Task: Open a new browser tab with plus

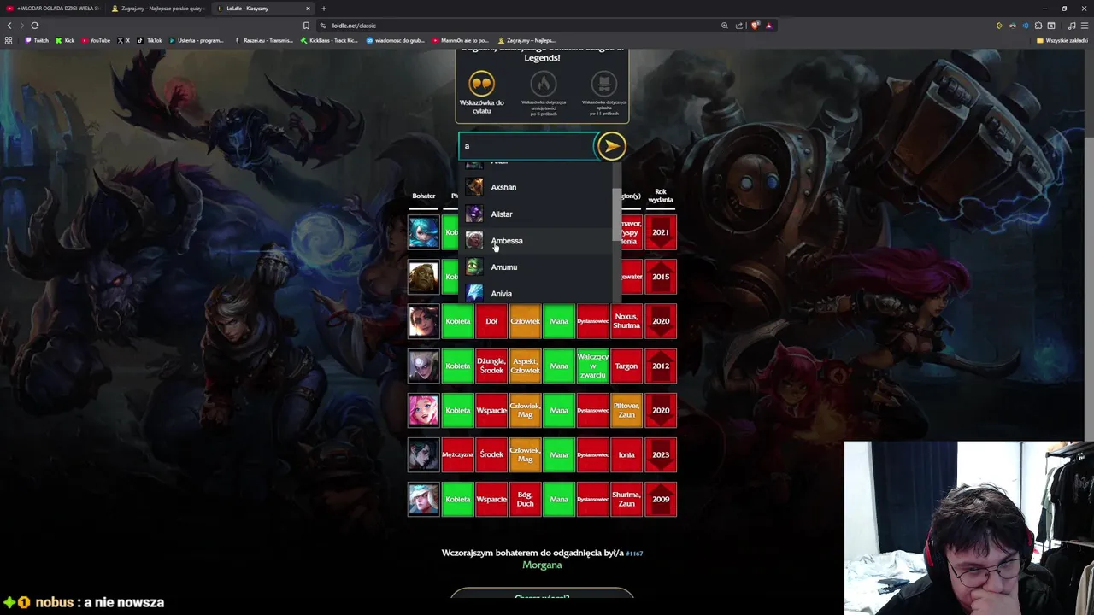Action: click(324, 9)
